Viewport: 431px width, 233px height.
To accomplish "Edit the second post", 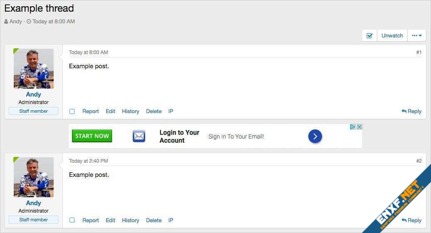I will click(x=110, y=220).
